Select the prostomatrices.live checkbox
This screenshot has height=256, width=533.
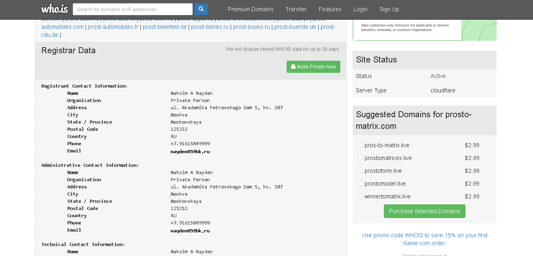pos(360,158)
